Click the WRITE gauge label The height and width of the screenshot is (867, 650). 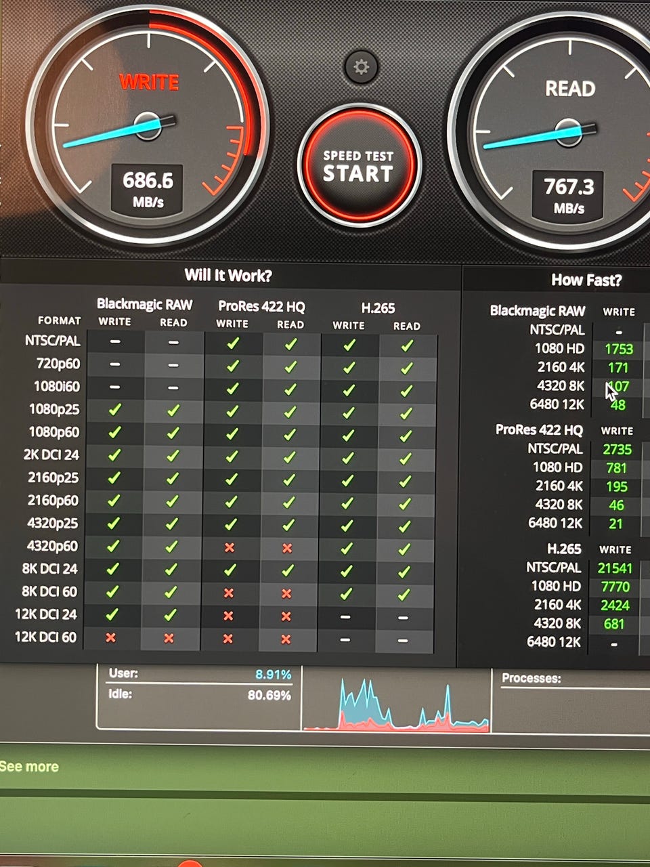point(149,83)
